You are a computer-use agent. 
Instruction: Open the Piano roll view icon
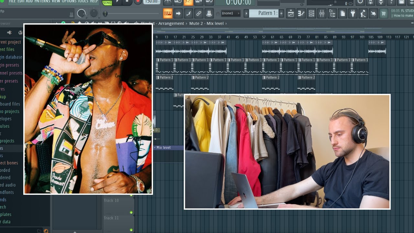[x=301, y=13]
